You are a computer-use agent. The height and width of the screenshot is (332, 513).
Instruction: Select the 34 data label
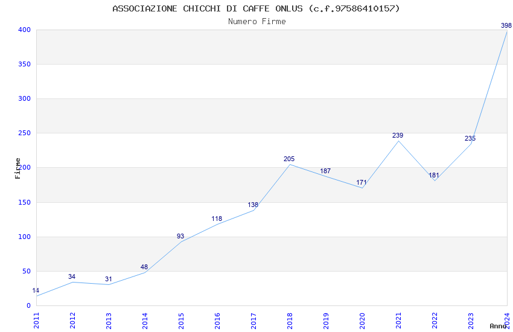coord(72,276)
